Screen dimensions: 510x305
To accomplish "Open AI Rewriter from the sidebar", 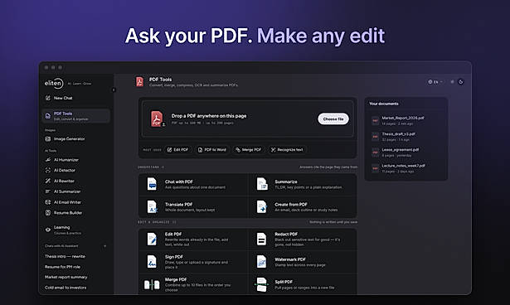I will [x=76, y=181].
